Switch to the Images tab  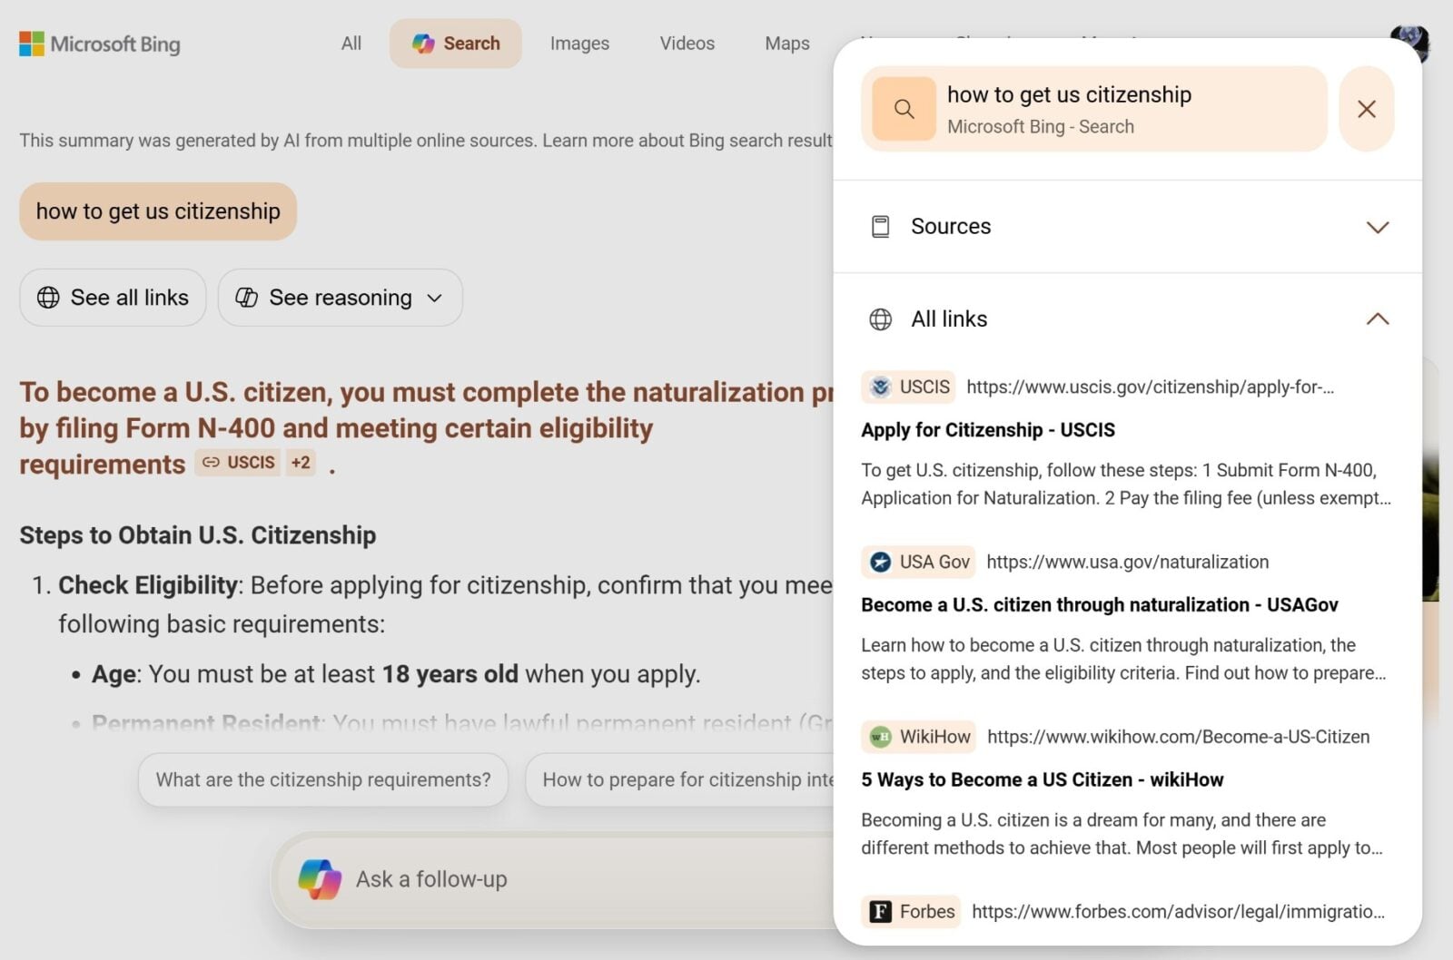[x=579, y=44]
